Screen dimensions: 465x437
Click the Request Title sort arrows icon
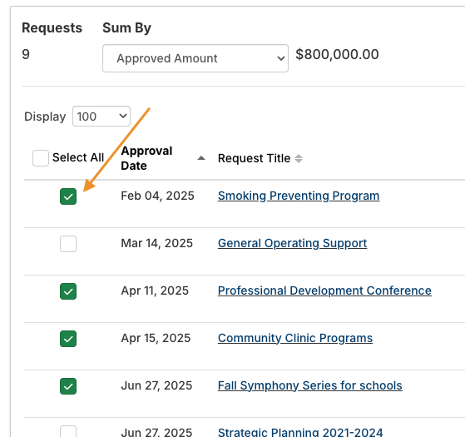tap(299, 158)
